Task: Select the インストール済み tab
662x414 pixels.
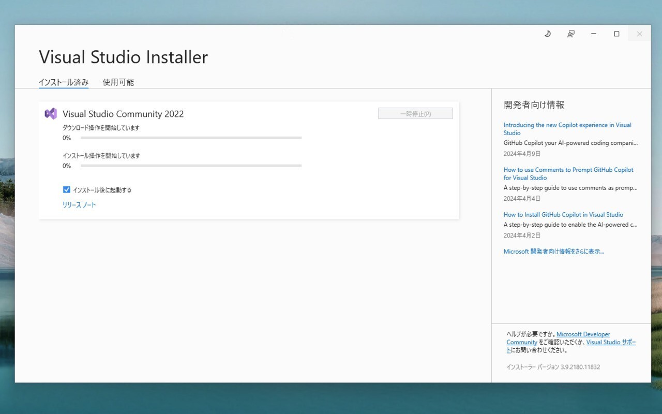Action: pyautogui.click(x=63, y=82)
